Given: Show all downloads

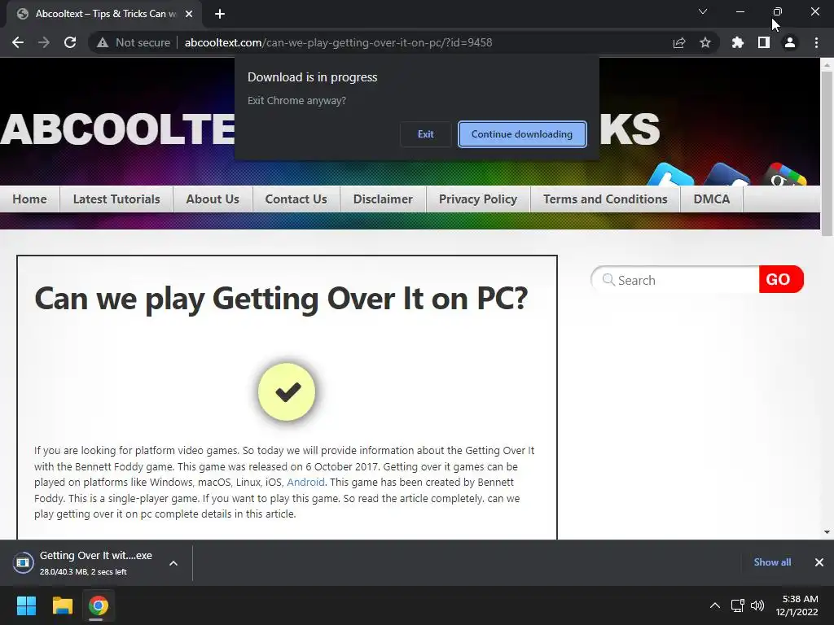Looking at the screenshot, I should click(772, 562).
